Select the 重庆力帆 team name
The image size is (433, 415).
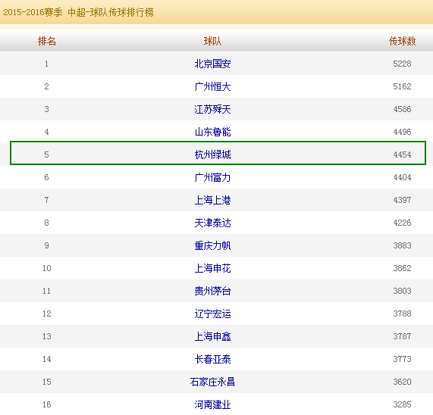tap(212, 245)
